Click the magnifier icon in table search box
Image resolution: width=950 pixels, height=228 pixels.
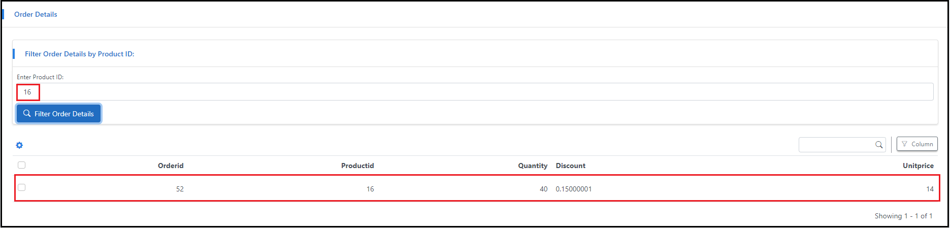(879, 145)
